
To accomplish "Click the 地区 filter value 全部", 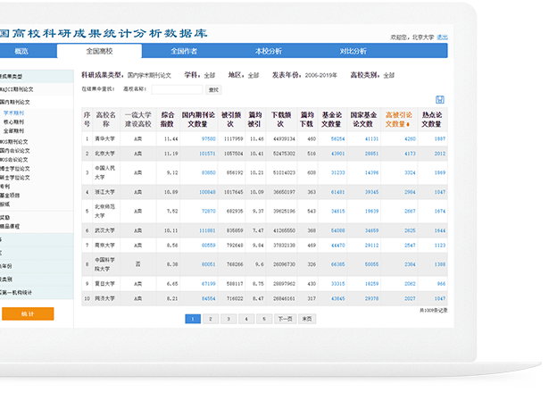I will [x=254, y=75].
